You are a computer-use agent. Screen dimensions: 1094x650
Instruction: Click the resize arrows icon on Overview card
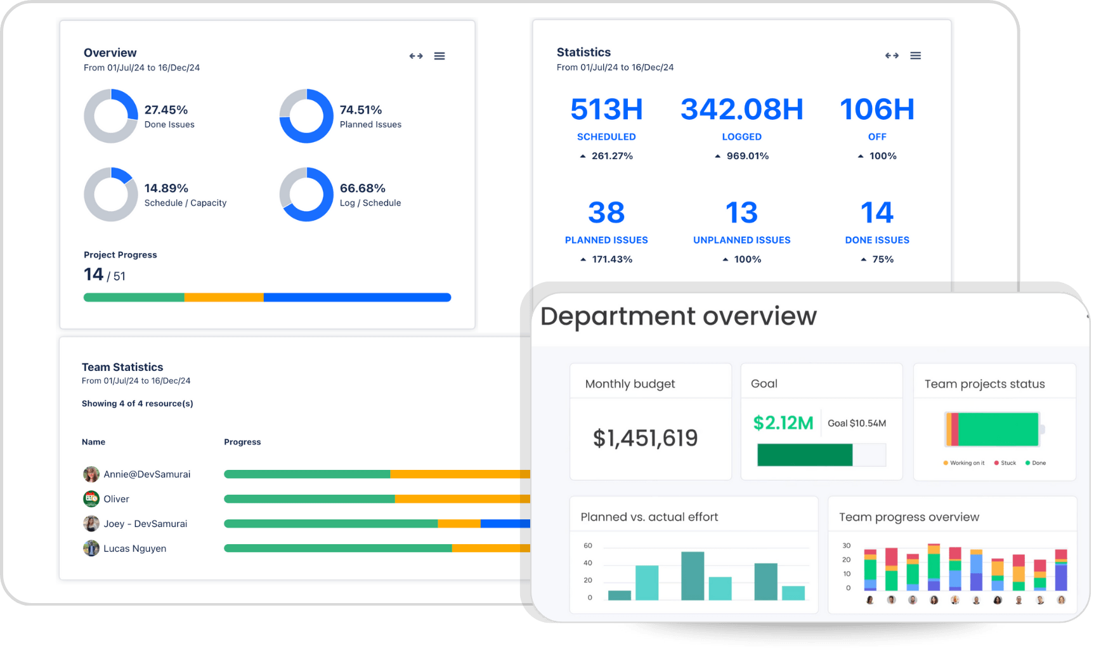416,56
